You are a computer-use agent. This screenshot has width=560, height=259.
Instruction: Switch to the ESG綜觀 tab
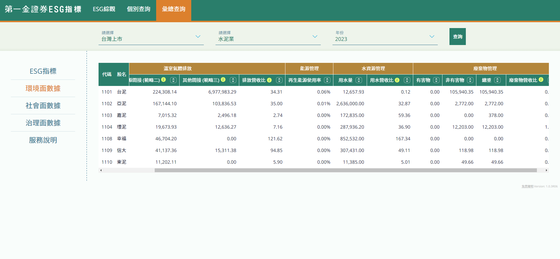(104, 9)
